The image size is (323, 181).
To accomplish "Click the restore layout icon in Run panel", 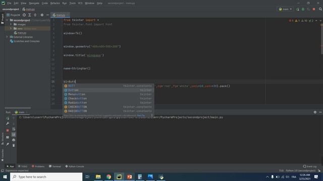I will pos(8,137).
